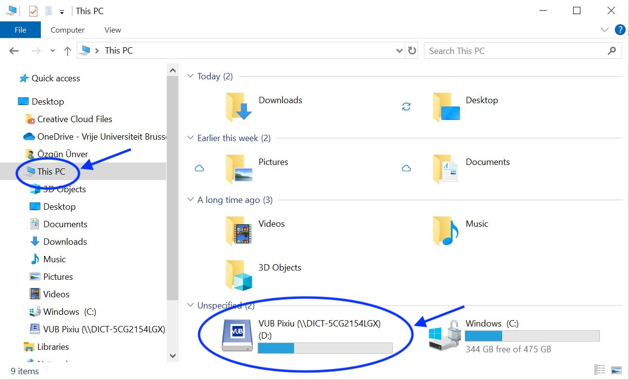The image size is (629, 380).
Task: Click the '344 GB free of 475 GB' text
Action: [x=508, y=349]
